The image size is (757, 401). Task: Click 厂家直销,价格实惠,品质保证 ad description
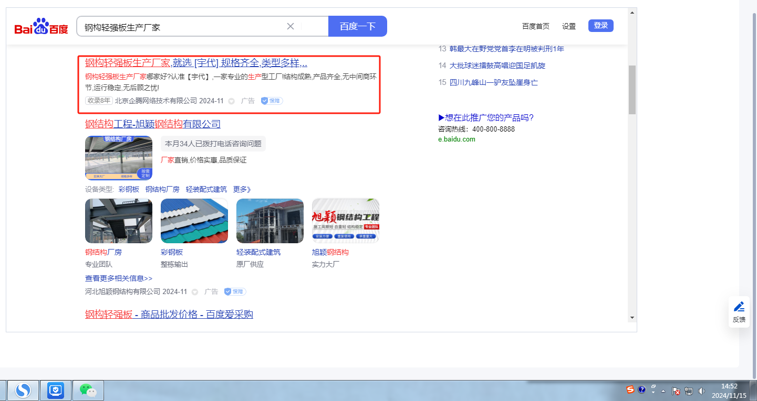(204, 160)
